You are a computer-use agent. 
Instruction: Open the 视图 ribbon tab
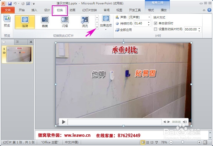[119, 10]
